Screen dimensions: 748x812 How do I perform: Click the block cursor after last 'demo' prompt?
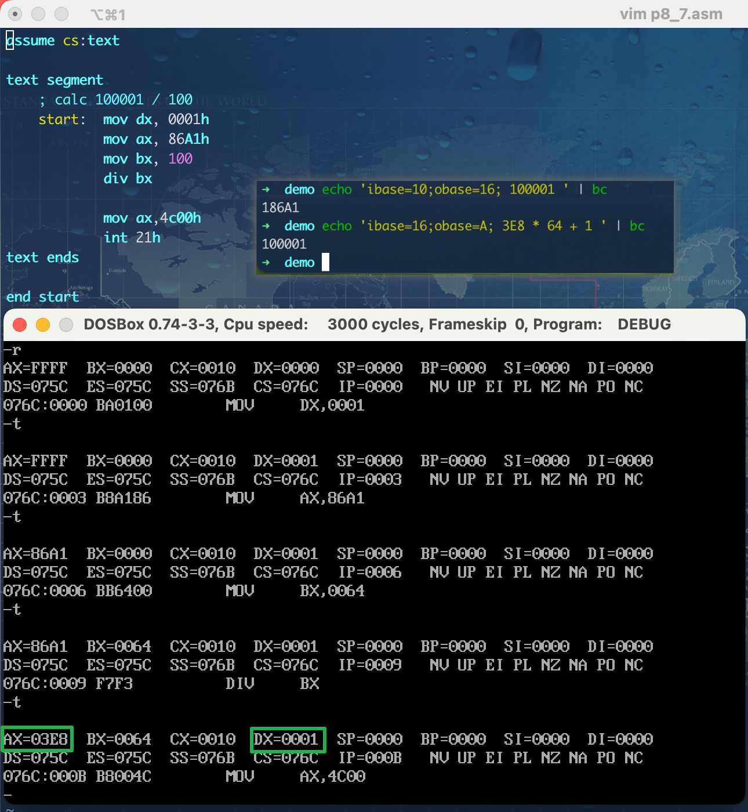pyautogui.click(x=325, y=262)
